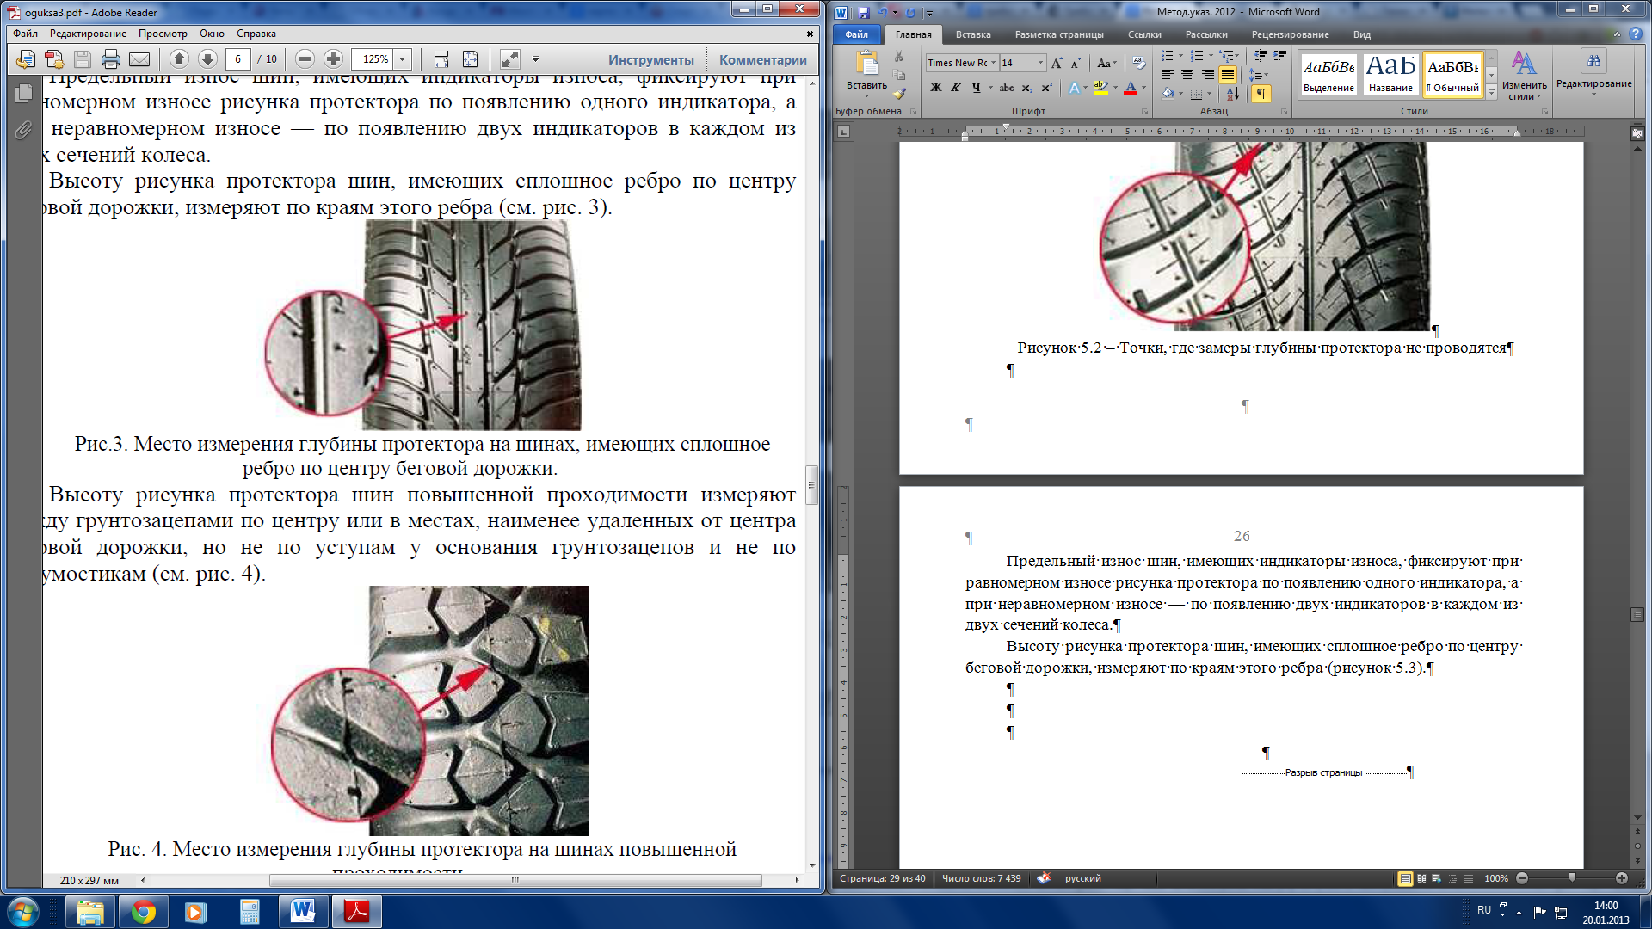Go to next page in Adobe Reader
1652x929 pixels.
[x=207, y=58]
